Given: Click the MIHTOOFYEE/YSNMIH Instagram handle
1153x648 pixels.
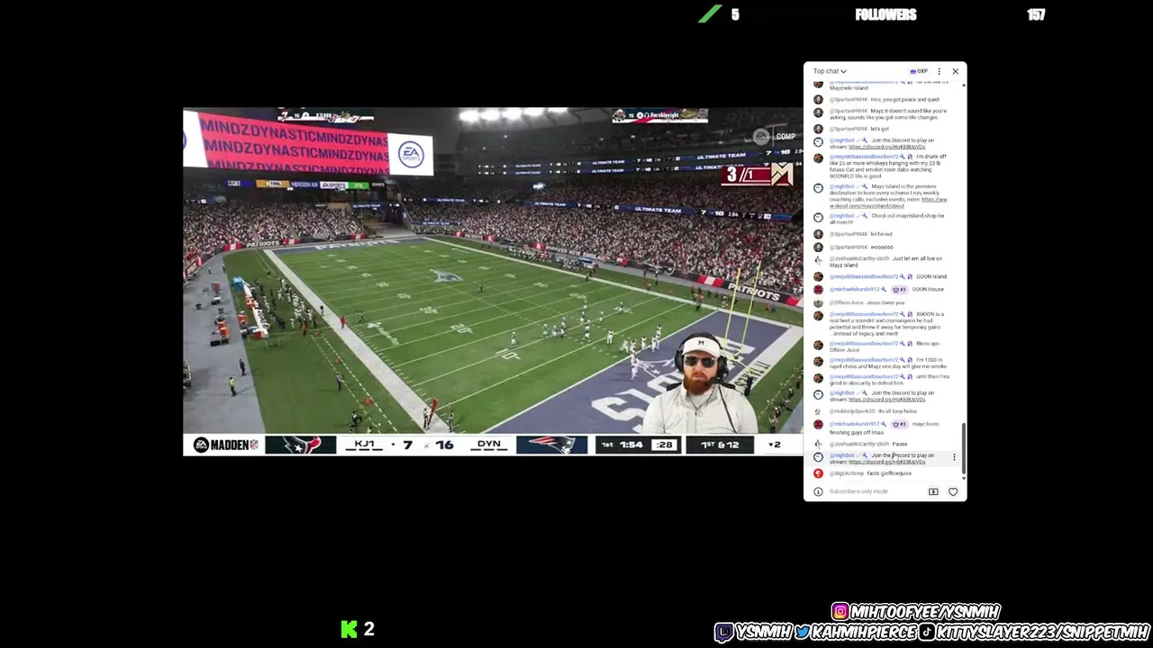Looking at the screenshot, I should tap(925, 612).
